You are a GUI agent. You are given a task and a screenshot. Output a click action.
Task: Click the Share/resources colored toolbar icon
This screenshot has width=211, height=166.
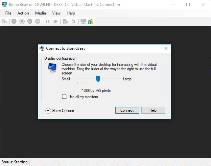91,21
